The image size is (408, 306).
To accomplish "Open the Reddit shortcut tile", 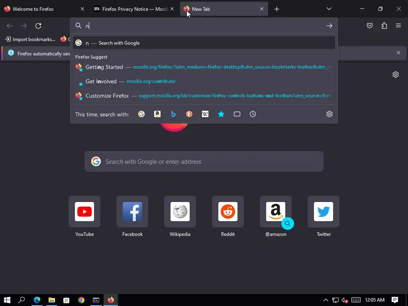I will tap(228, 212).
